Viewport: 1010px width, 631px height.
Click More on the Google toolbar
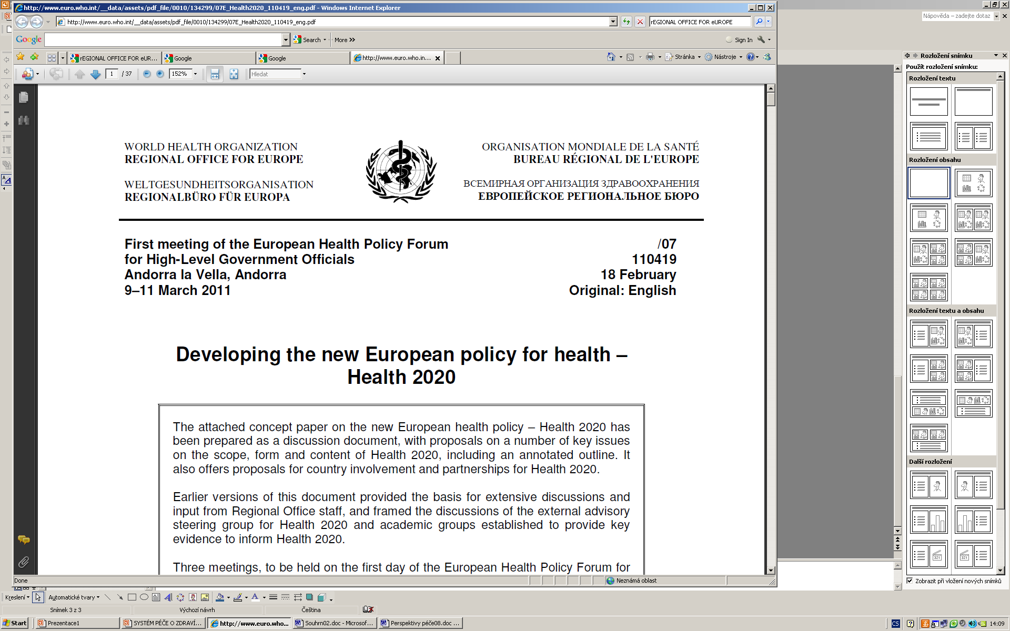coord(345,40)
